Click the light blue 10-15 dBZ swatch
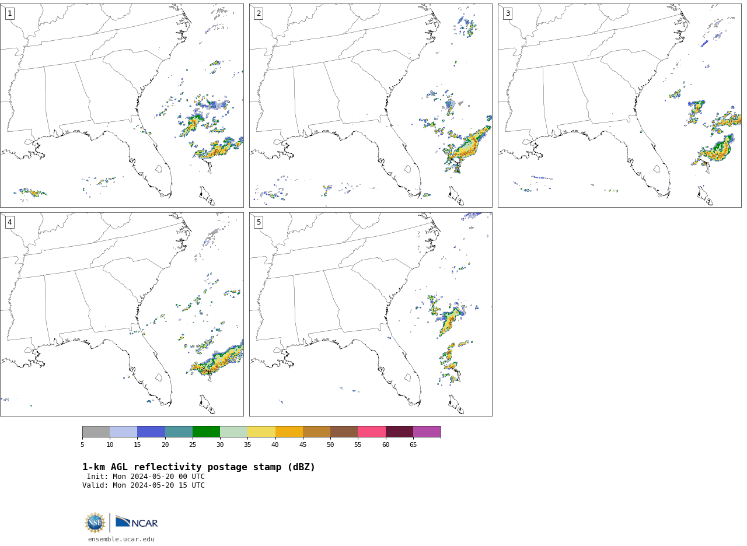747x546 pixels. [123, 432]
